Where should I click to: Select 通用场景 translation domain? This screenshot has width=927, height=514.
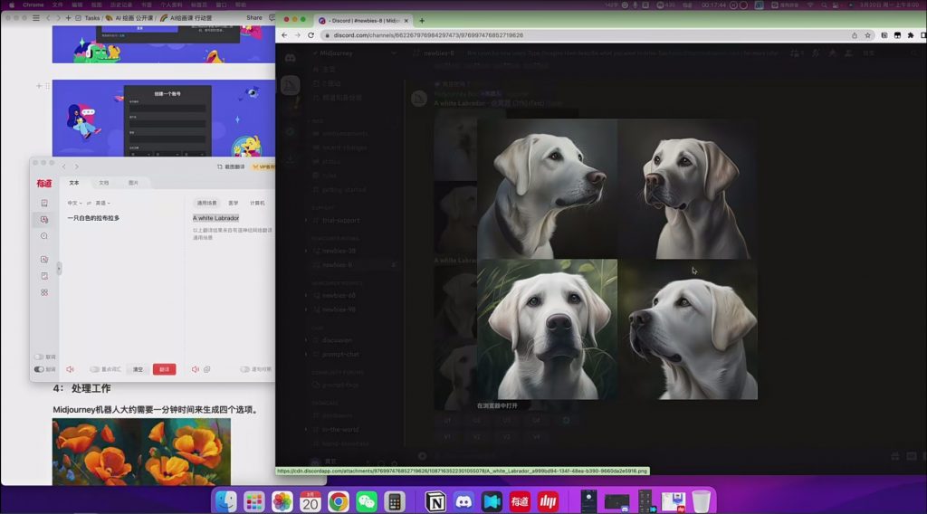(207, 204)
